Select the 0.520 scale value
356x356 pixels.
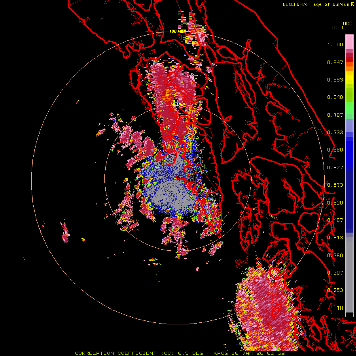[335, 203]
